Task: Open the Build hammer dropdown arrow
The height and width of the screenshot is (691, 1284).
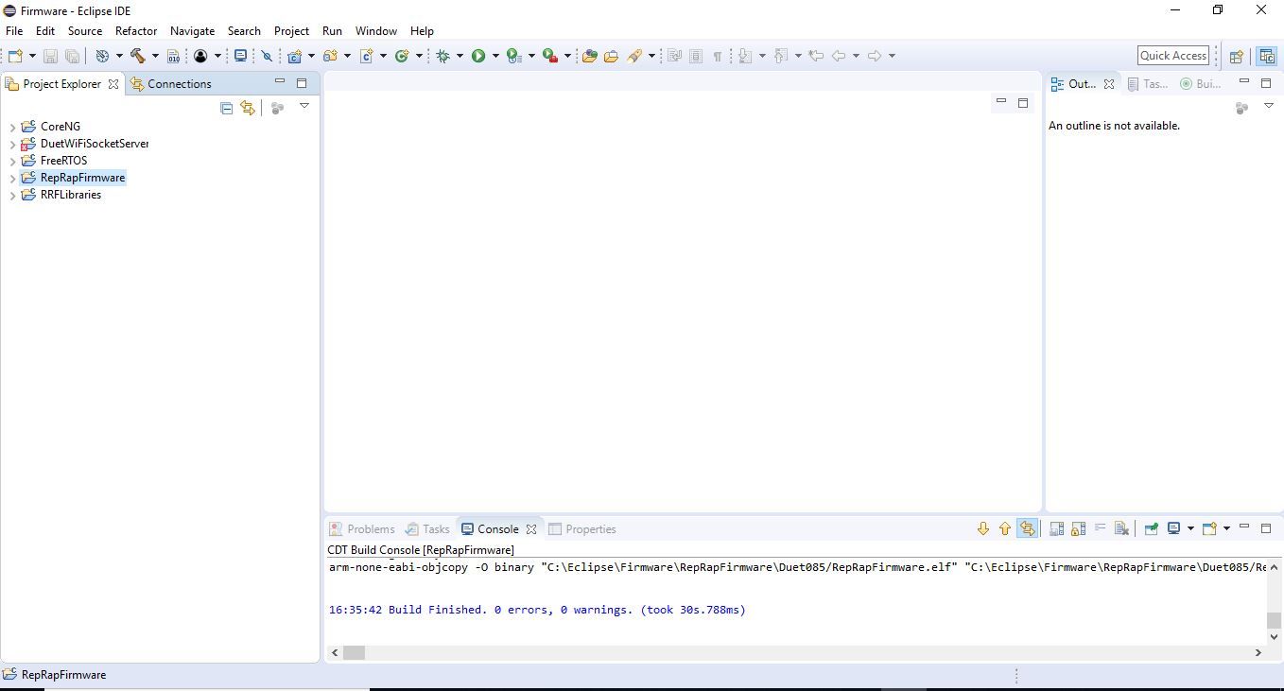Action: point(155,56)
